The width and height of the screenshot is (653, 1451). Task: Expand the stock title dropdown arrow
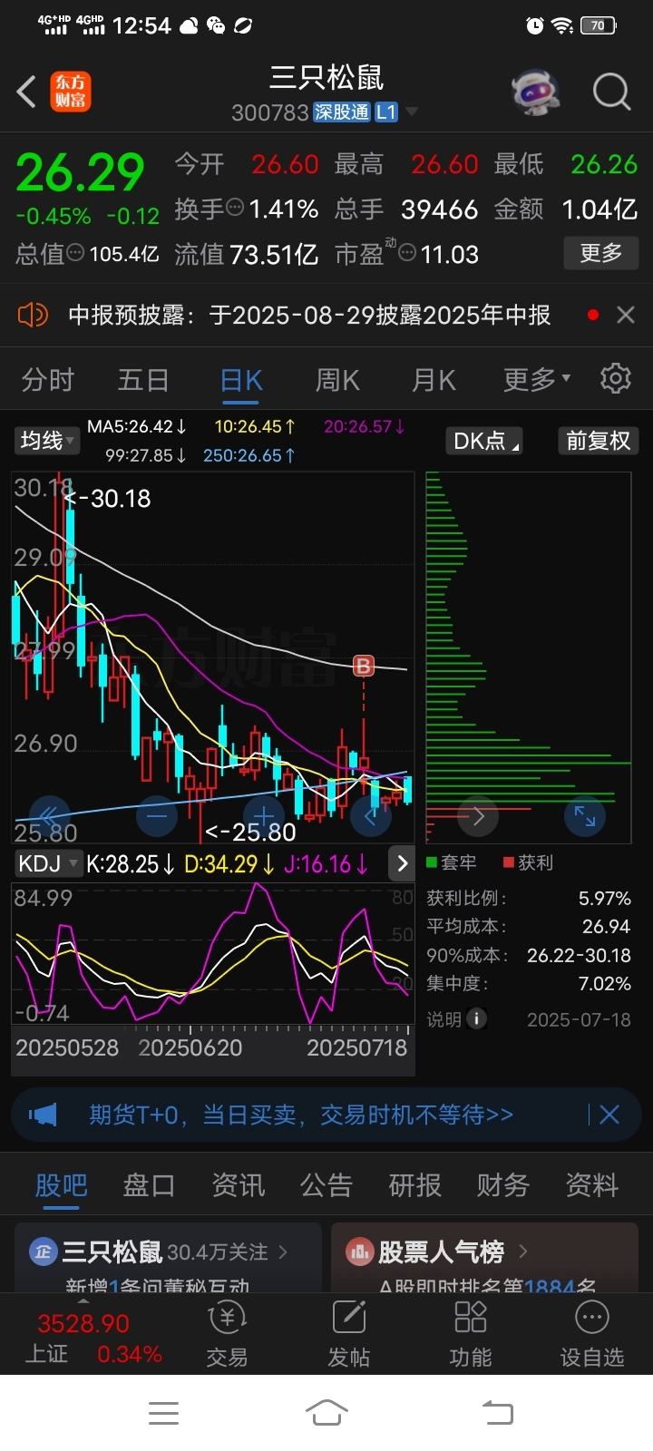pyautogui.click(x=412, y=112)
